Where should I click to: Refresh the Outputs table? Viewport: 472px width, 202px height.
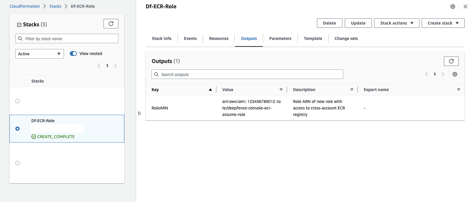(x=451, y=61)
